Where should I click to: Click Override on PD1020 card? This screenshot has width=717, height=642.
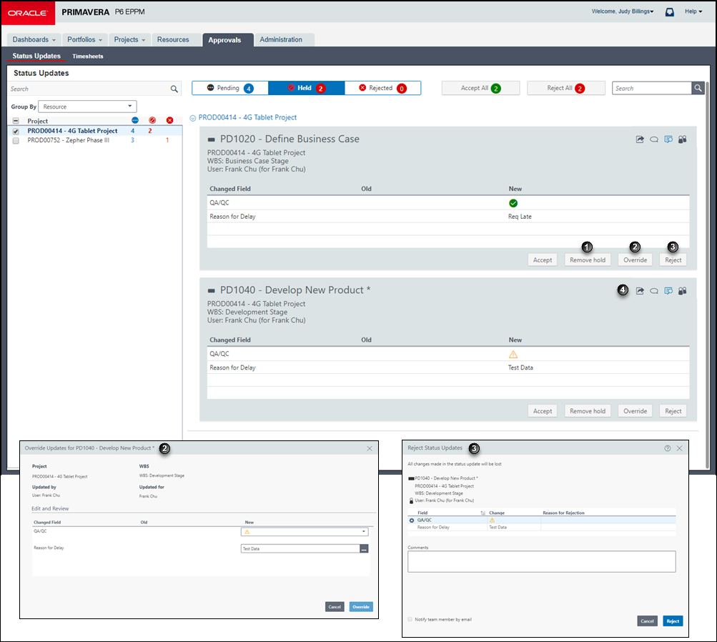[x=635, y=260]
